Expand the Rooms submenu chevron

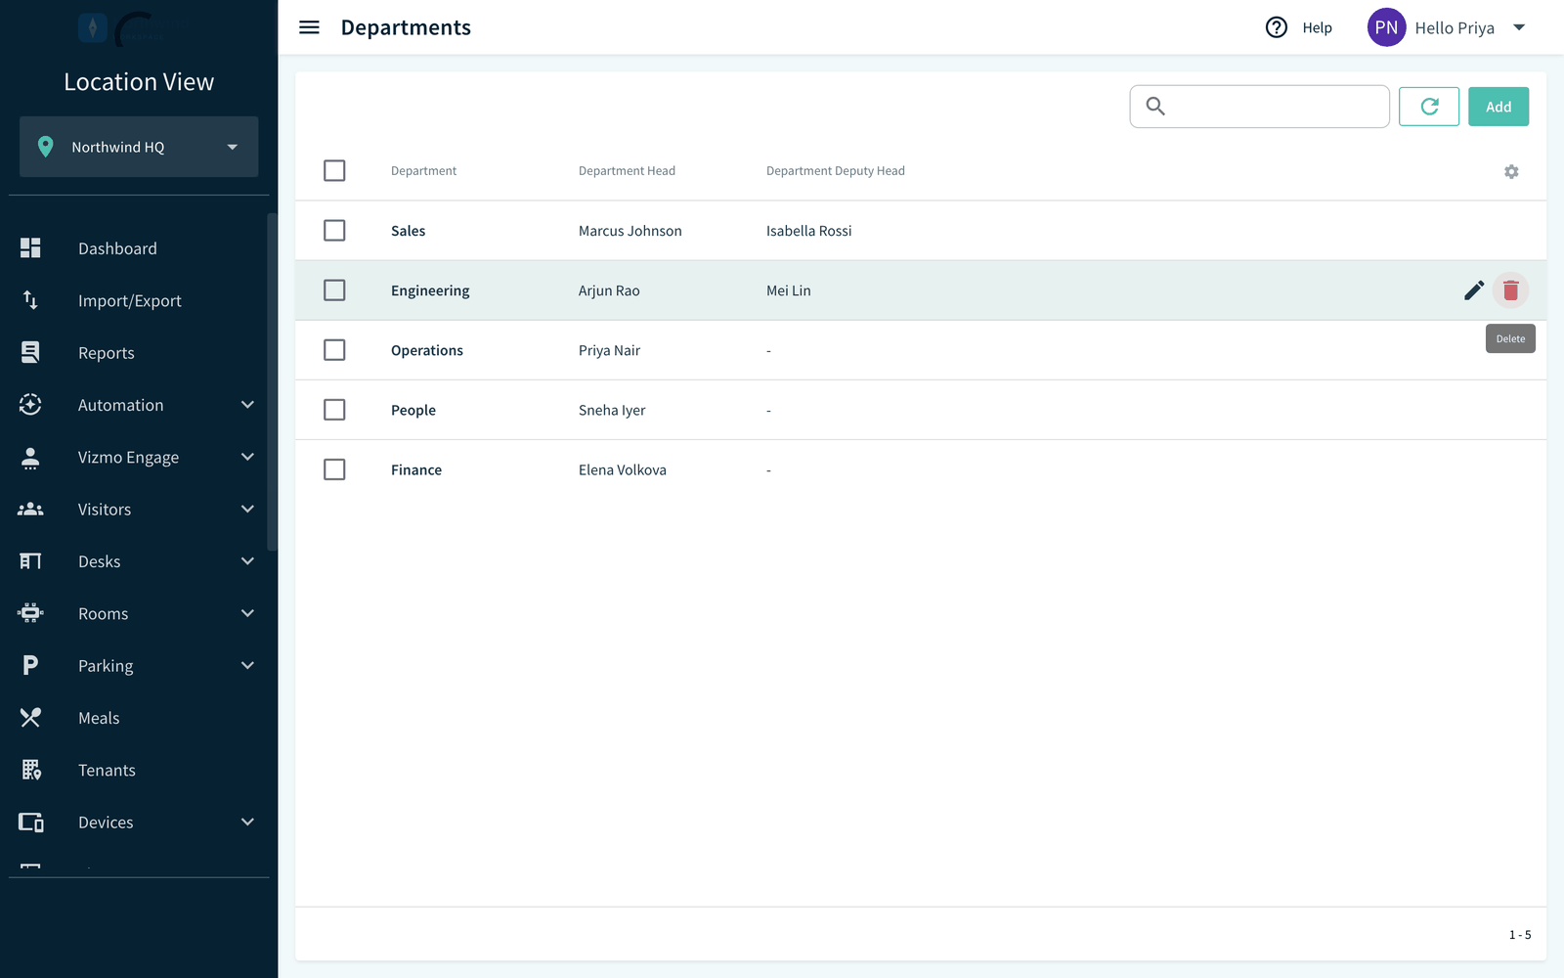pyautogui.click(x=247, y=613)
